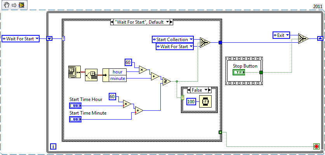This screenshot has height=155, width=325.
Task: Click the Start Time Minute U8 terminal
Action: pos(75,119)
